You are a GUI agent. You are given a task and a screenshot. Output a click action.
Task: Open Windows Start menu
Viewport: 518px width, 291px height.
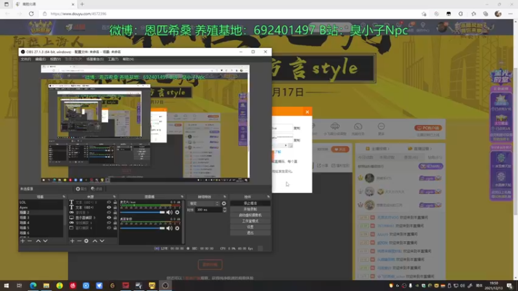click(x=6, y=285)
